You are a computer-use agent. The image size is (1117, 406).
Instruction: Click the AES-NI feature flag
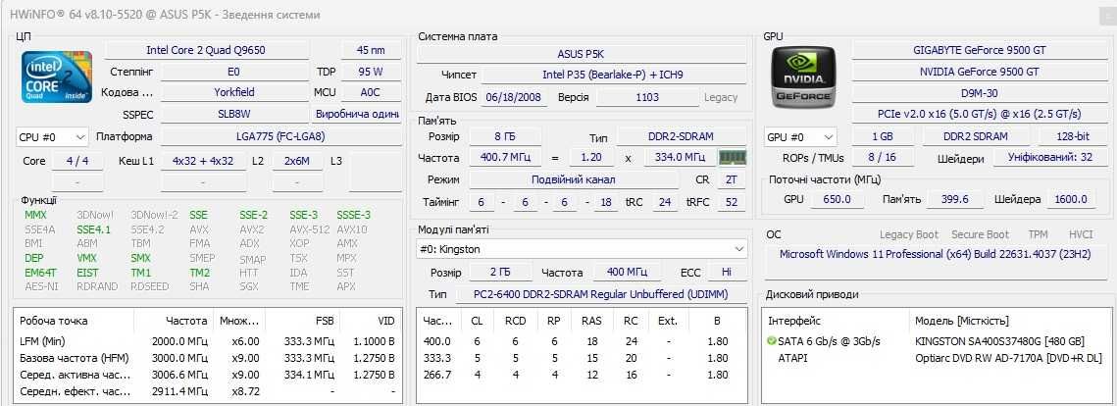click(x=41, y=286)
